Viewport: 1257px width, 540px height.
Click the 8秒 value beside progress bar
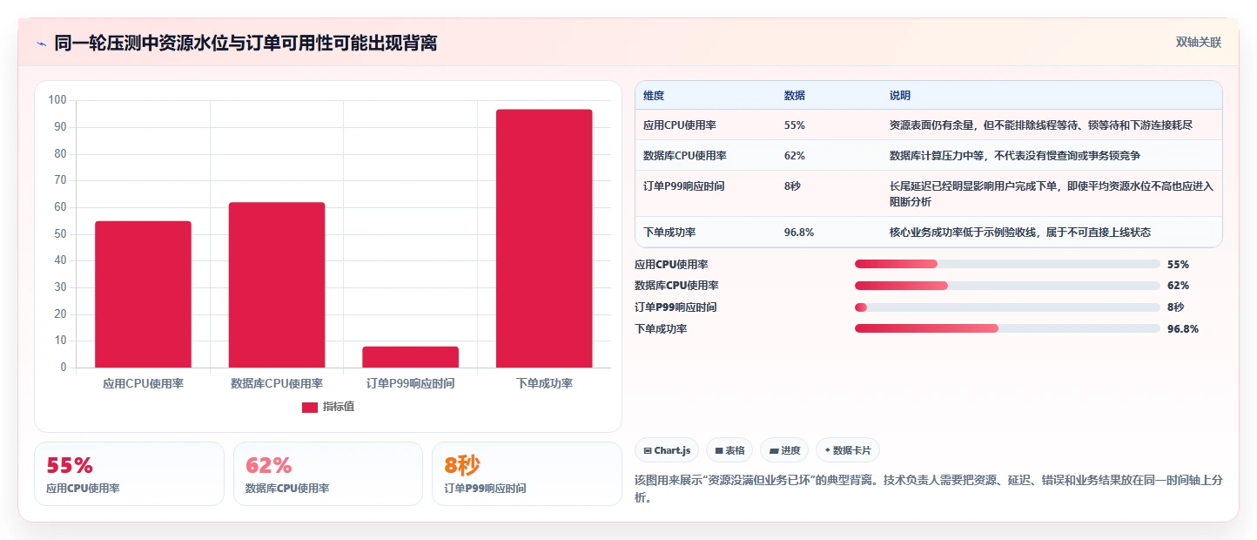coord(1175,307)
